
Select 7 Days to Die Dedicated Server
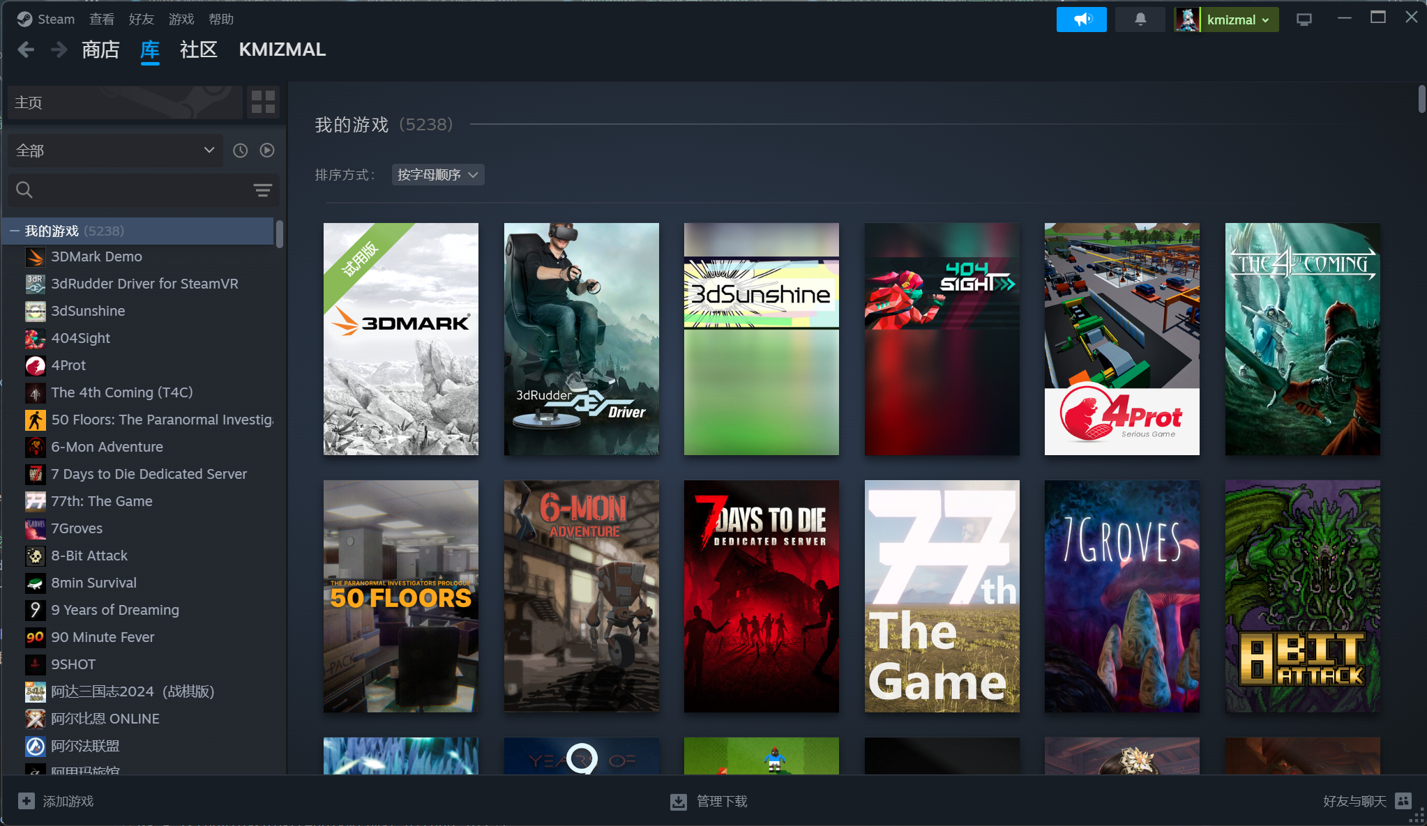coord(139,474)
